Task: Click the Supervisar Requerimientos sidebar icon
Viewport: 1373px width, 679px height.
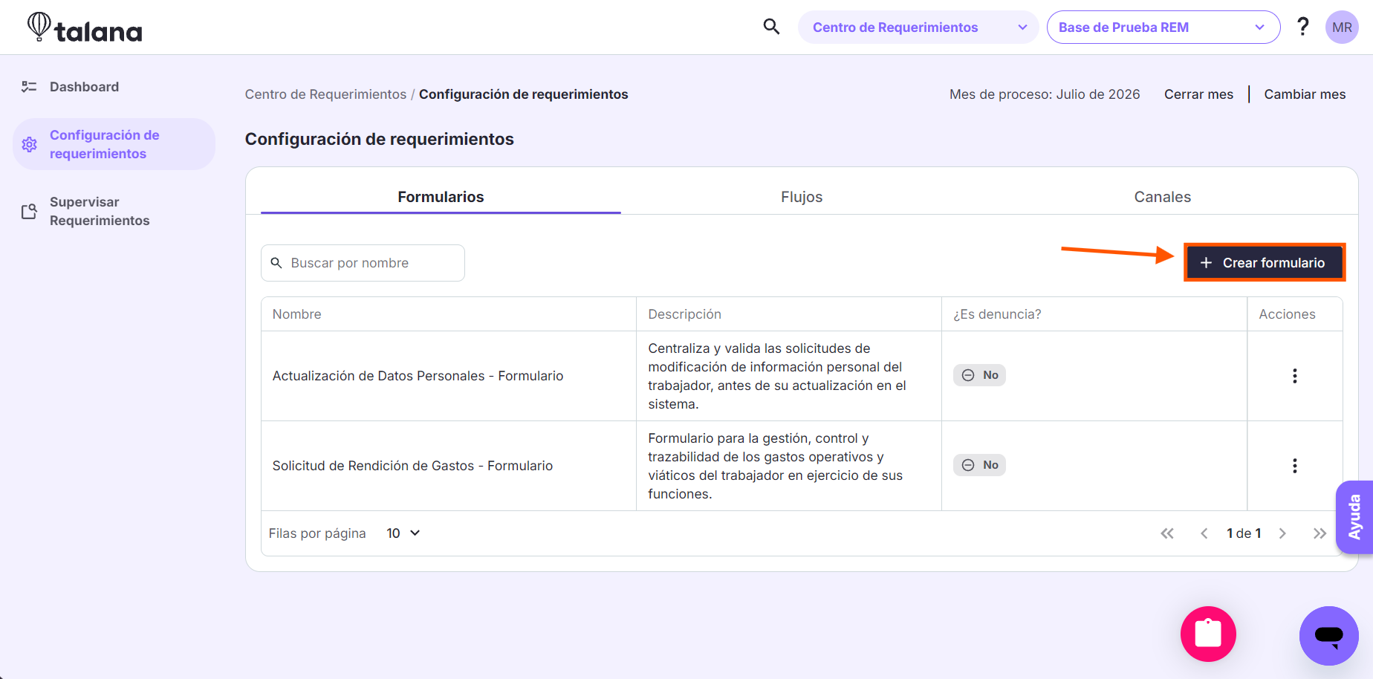Action: pos(29,212)
